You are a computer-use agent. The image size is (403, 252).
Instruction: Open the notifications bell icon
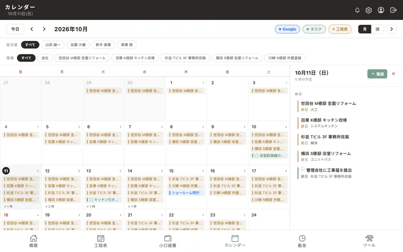(357, 10)
